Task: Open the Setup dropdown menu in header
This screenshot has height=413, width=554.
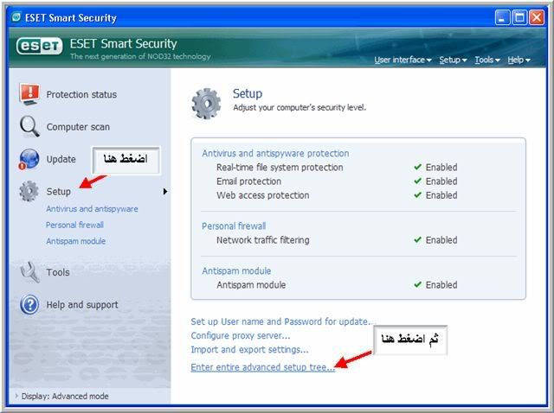Action: (x=453, y=60)
